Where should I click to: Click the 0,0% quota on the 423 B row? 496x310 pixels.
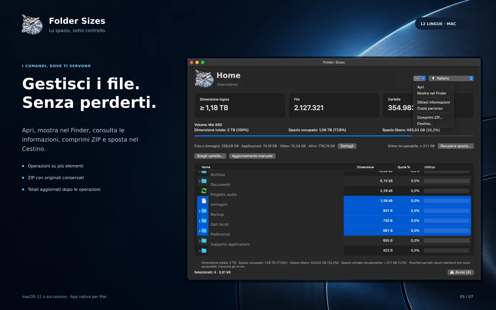click(x=415, y=251)
